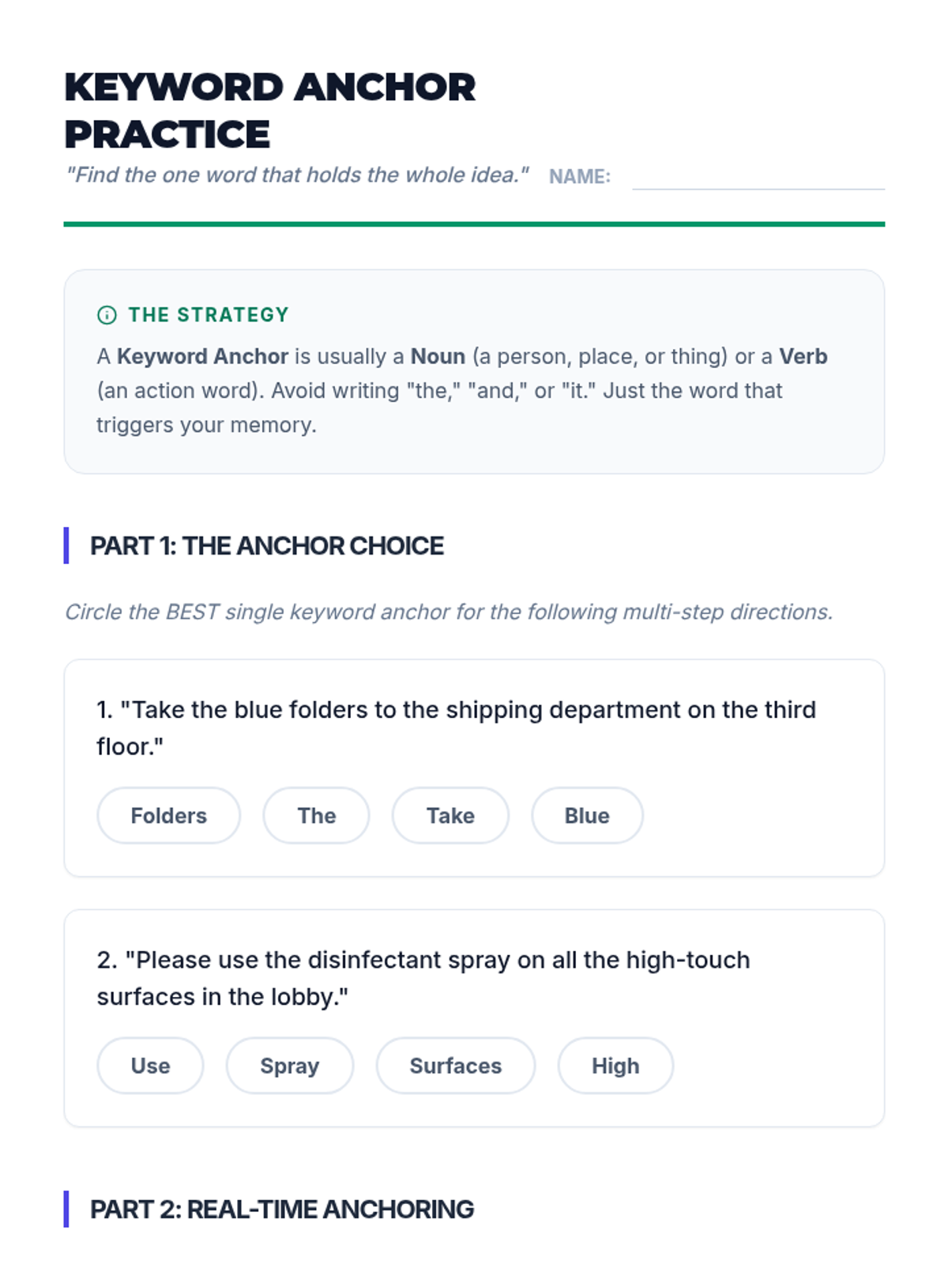Click the italic tagline under the title
Image resolution: width=948 pixels, height=1264 pixels.
pyautogui.click(x=297, y=175)
